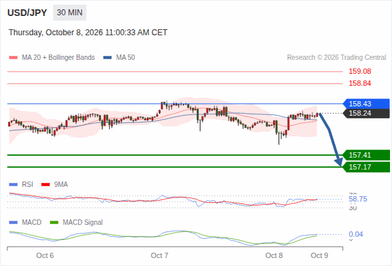Click the 158.84 resistance label
Viewport: 392px width, 266px height.
click(359, 83)
